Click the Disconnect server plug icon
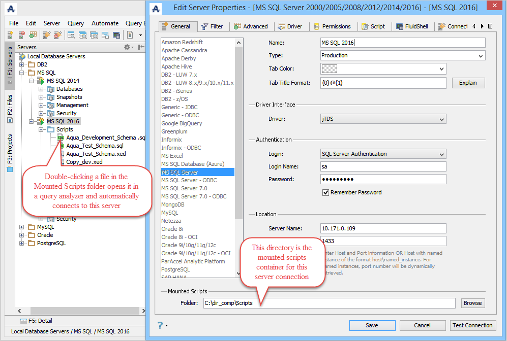Image resolution: width=507 pixels, height=341 pixels. pyautogui.click(x=58, y=35)
